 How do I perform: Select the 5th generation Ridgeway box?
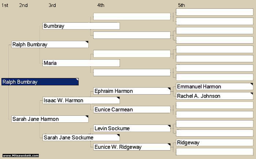[x=214, y=143]
